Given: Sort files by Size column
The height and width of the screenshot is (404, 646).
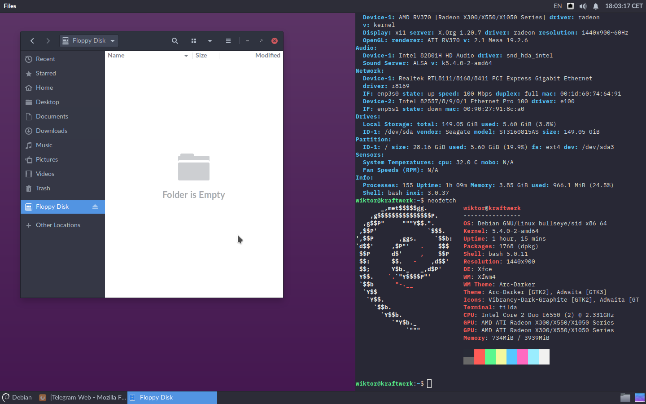Looking at the screenshot, I should point(201,55).
